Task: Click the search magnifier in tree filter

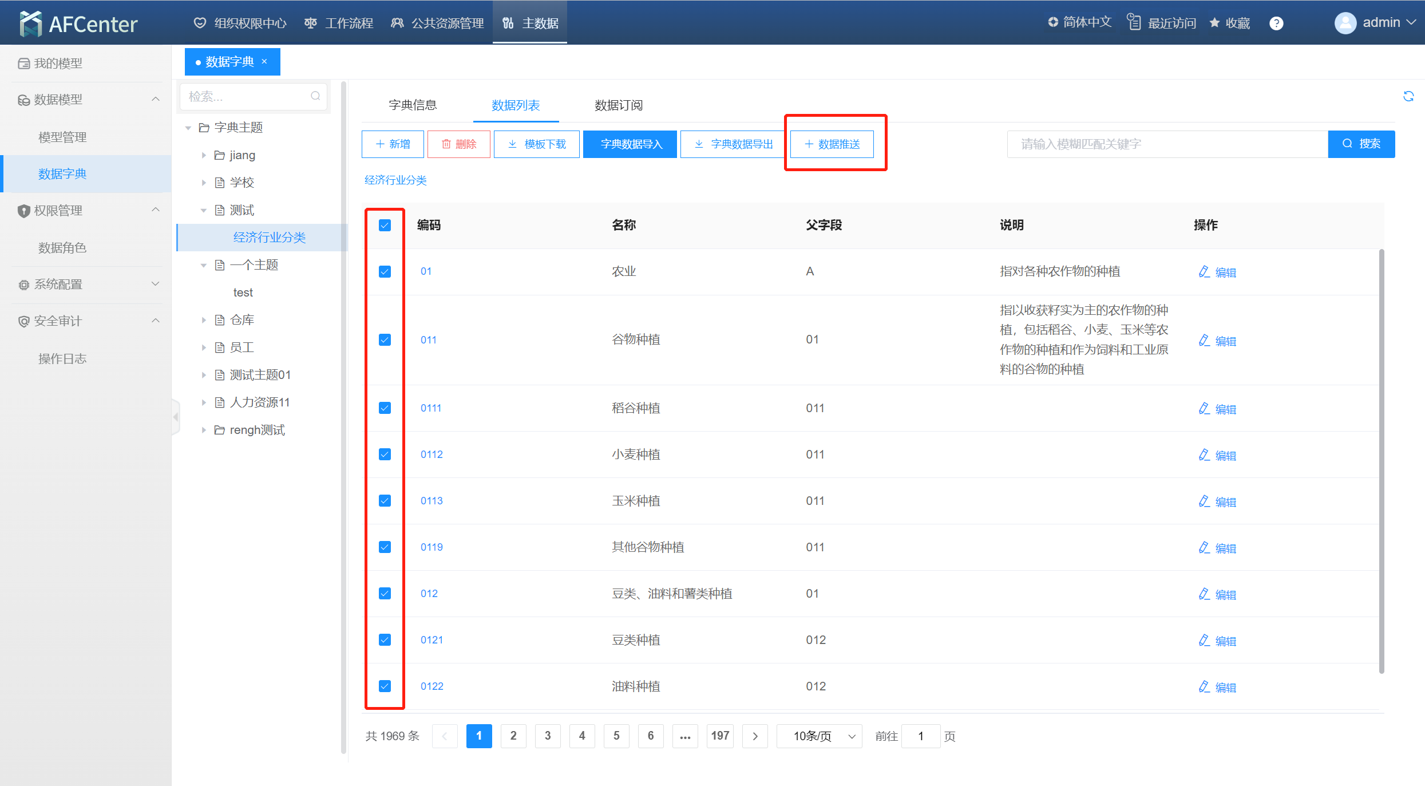Action: click(315, 96)
